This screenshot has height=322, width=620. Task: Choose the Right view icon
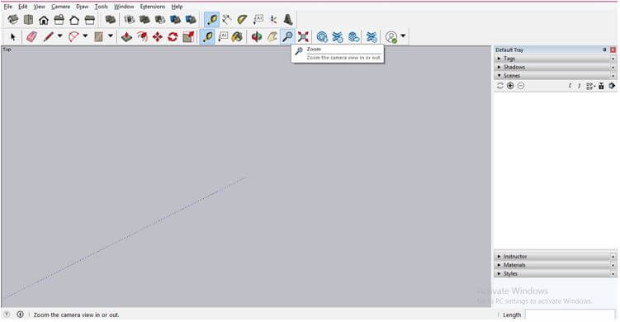coord(59,19)
